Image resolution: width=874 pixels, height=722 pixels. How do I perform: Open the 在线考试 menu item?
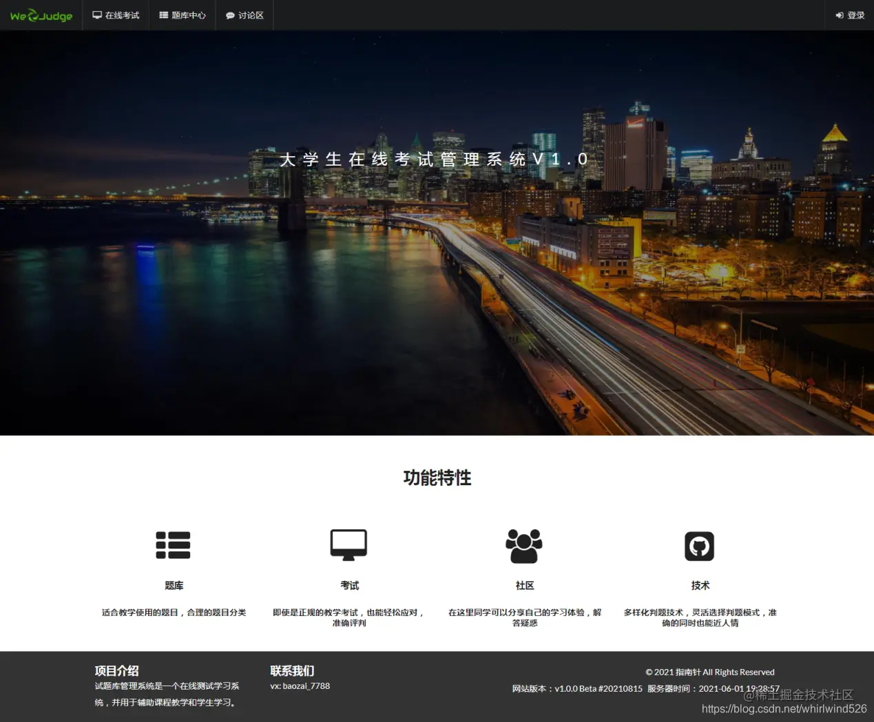(x=116, y=15)
